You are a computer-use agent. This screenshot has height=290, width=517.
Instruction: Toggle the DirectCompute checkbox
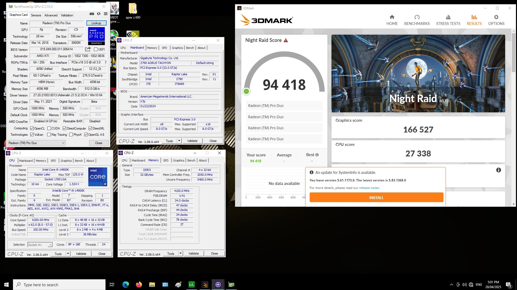[65, 128]
